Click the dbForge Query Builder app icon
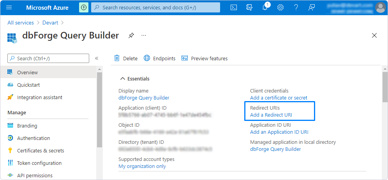 coord(12,38)
